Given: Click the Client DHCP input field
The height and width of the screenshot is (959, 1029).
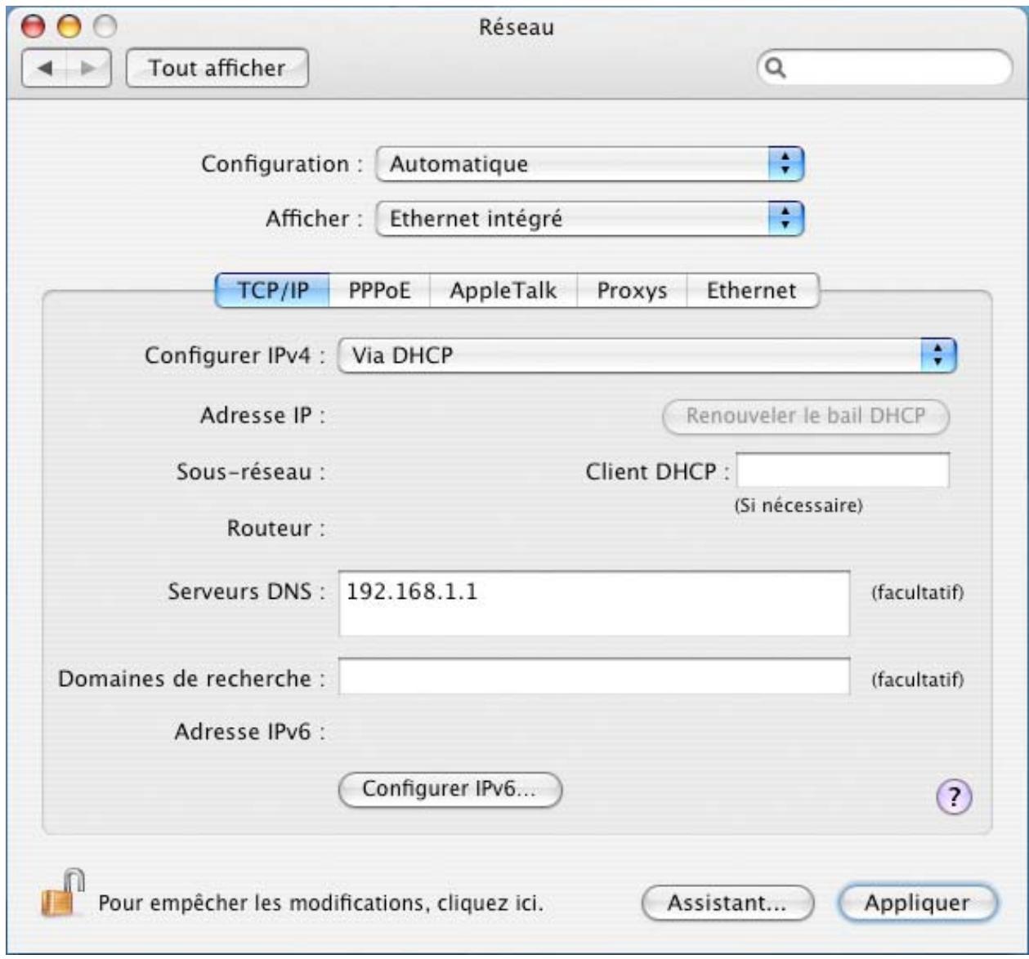Looking at the screenshot, I should coord(843,468).
